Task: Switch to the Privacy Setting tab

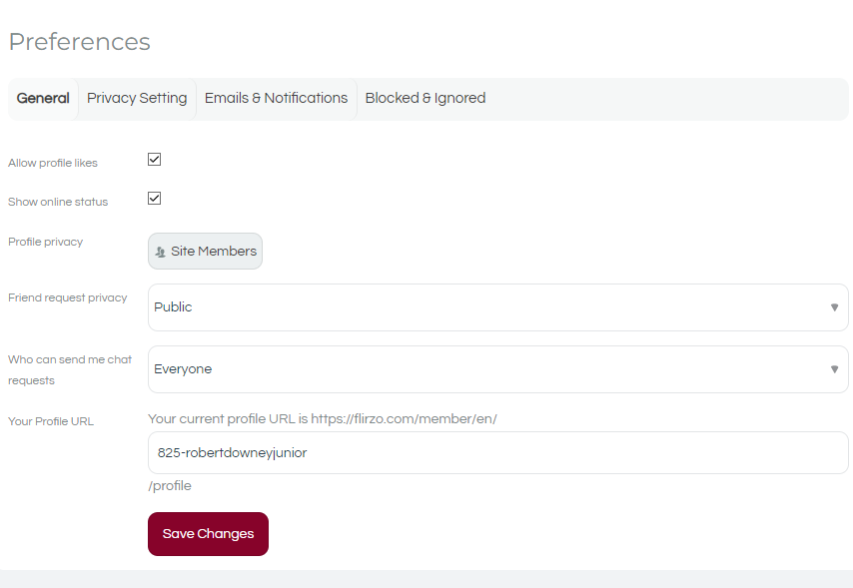Action: [137, 98]
